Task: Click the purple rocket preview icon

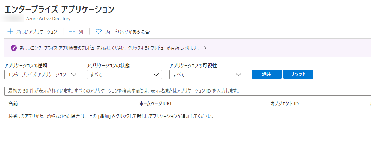Action: (x=14, y=48)
